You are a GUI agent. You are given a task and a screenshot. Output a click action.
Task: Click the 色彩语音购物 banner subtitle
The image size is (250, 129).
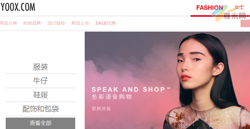tap(112, 97)
